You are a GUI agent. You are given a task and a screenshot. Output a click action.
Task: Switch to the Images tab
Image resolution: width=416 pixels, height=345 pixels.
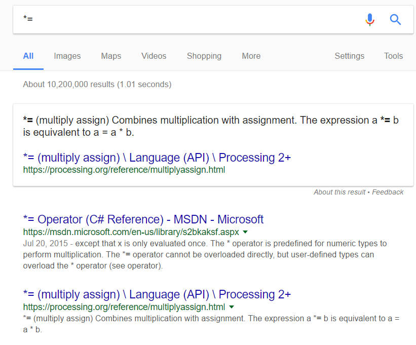click(67, 56)
